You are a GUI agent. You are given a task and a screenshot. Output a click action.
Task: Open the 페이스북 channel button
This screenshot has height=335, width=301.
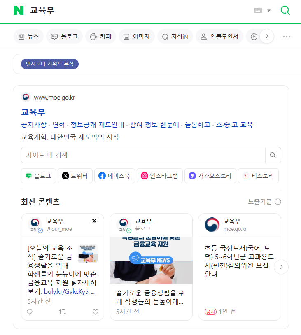tap(114, 176)
